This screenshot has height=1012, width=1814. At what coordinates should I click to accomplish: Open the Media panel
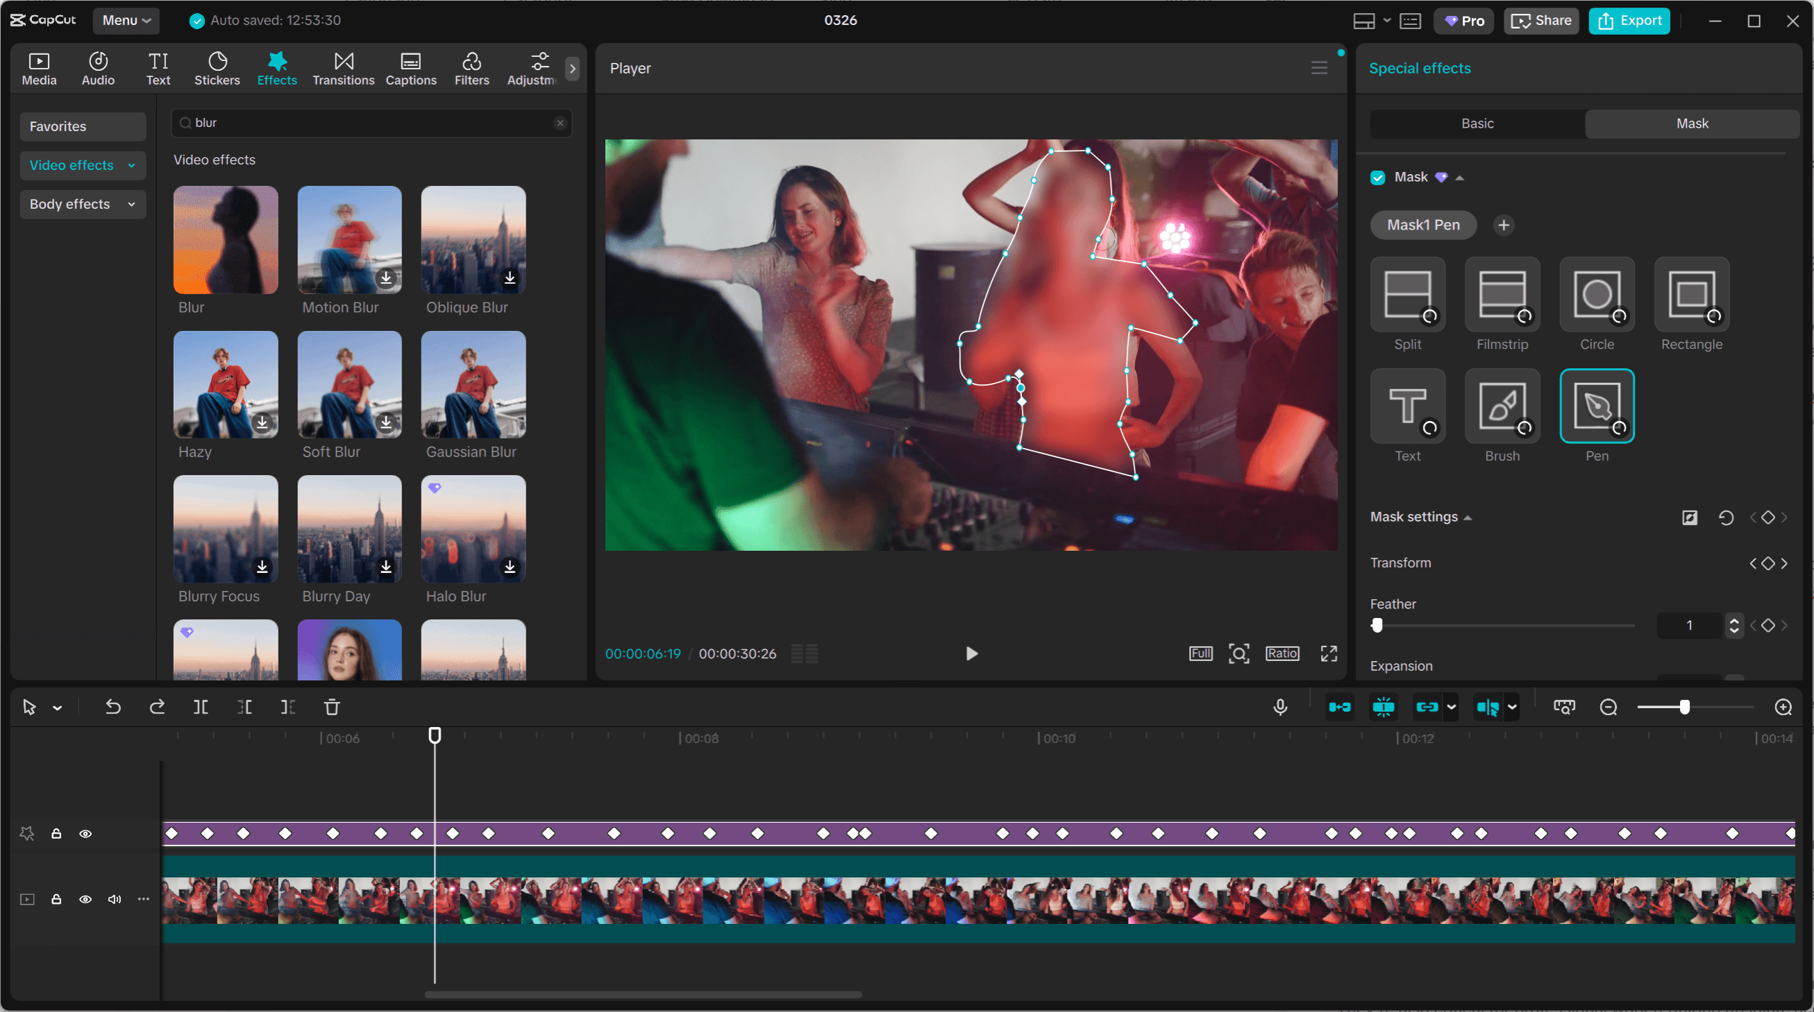(39, 67)
